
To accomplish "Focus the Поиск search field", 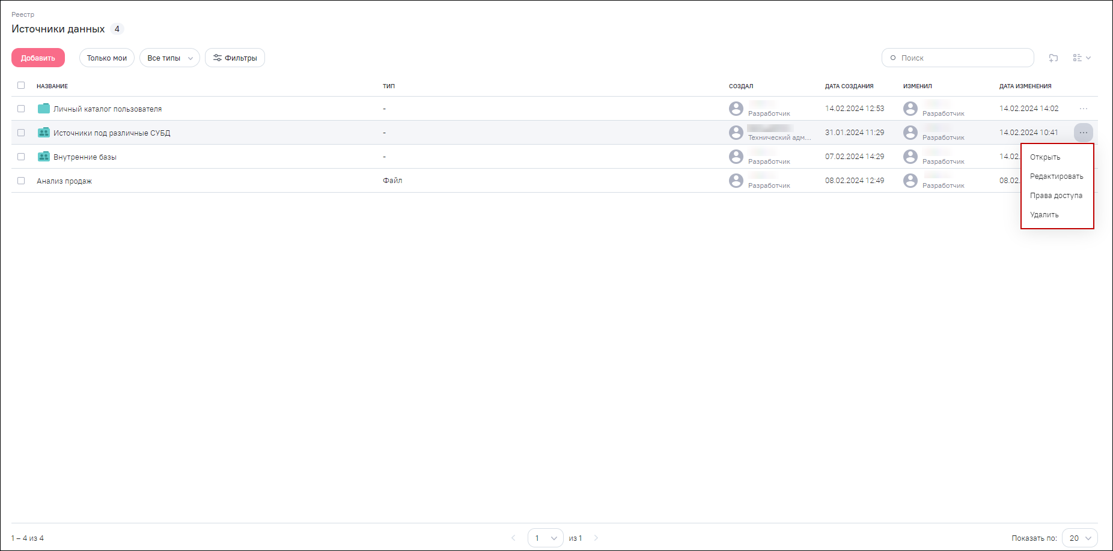I will [x=958, y=58].
